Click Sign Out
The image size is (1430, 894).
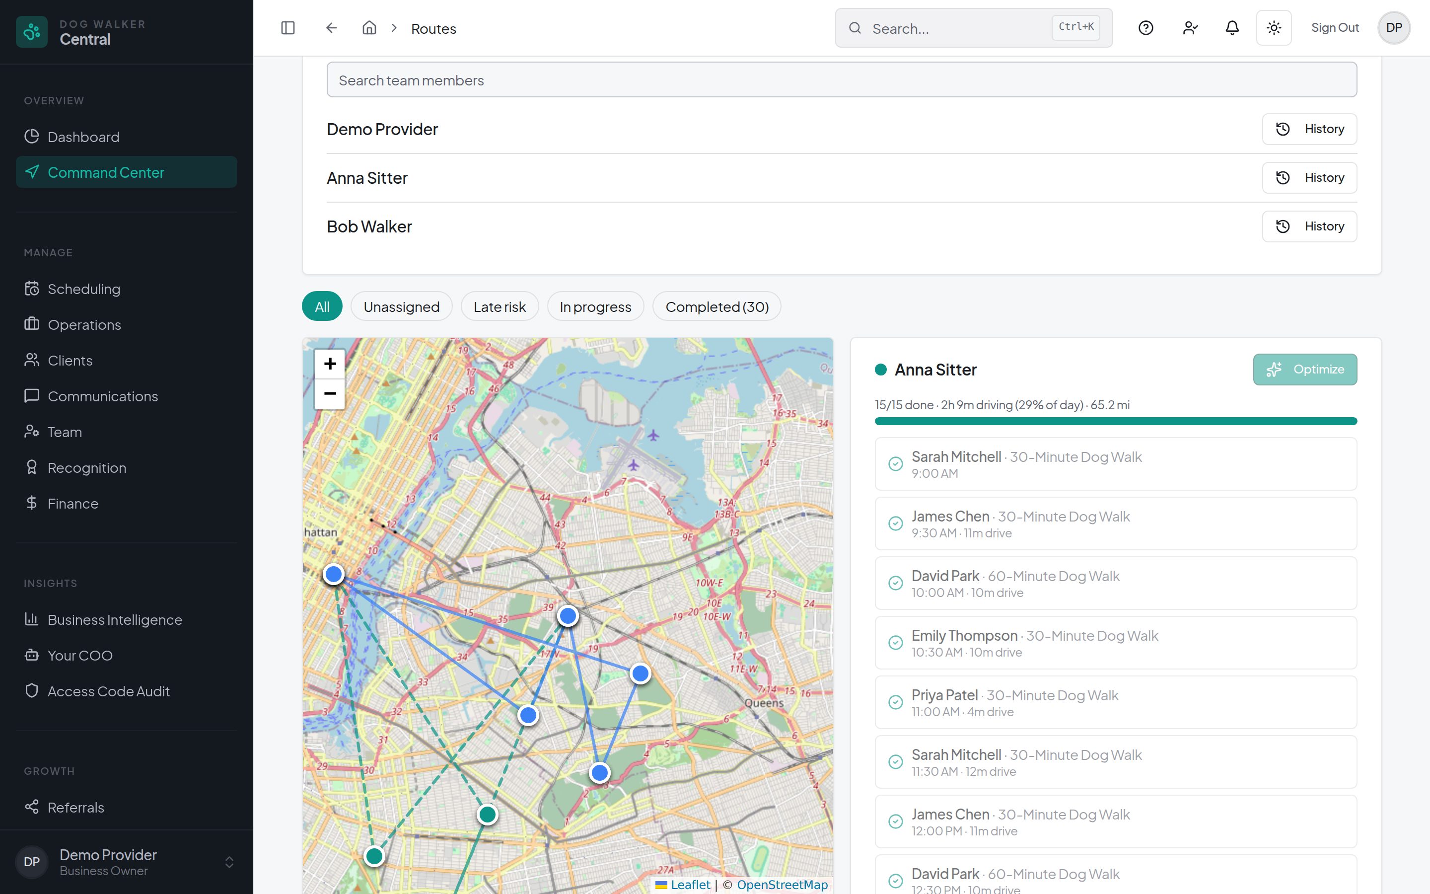tap(1335, 28)
